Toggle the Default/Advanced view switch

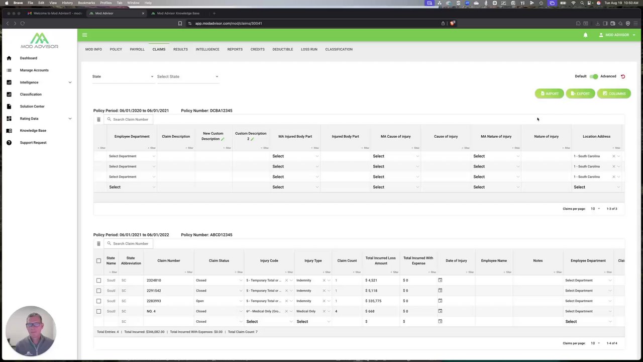click(594, 76)
